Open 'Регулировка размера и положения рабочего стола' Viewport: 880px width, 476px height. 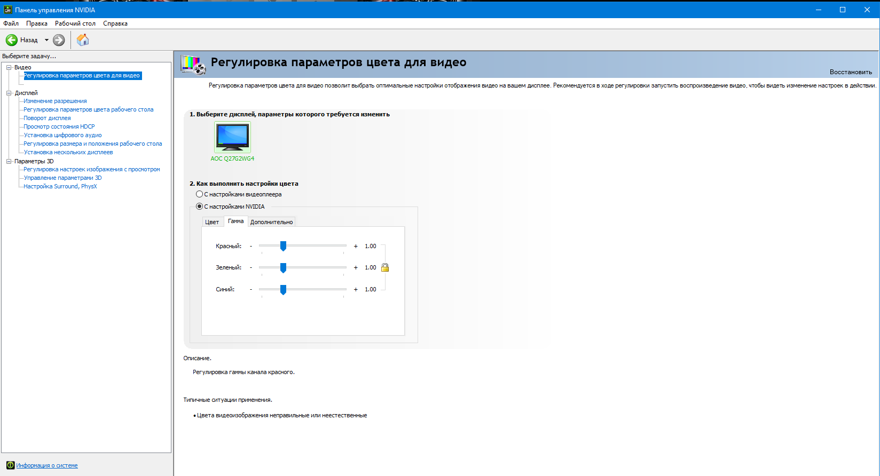93,144
